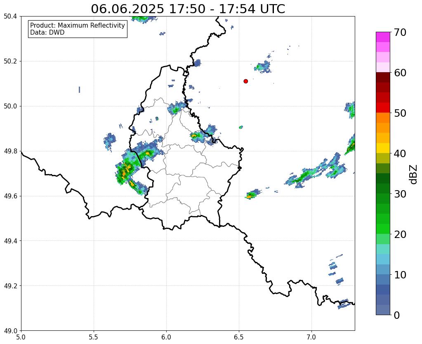The image size is (422, 344).
Task: Click the latitude axis label 49.8
Action: [x=10, y=151]
